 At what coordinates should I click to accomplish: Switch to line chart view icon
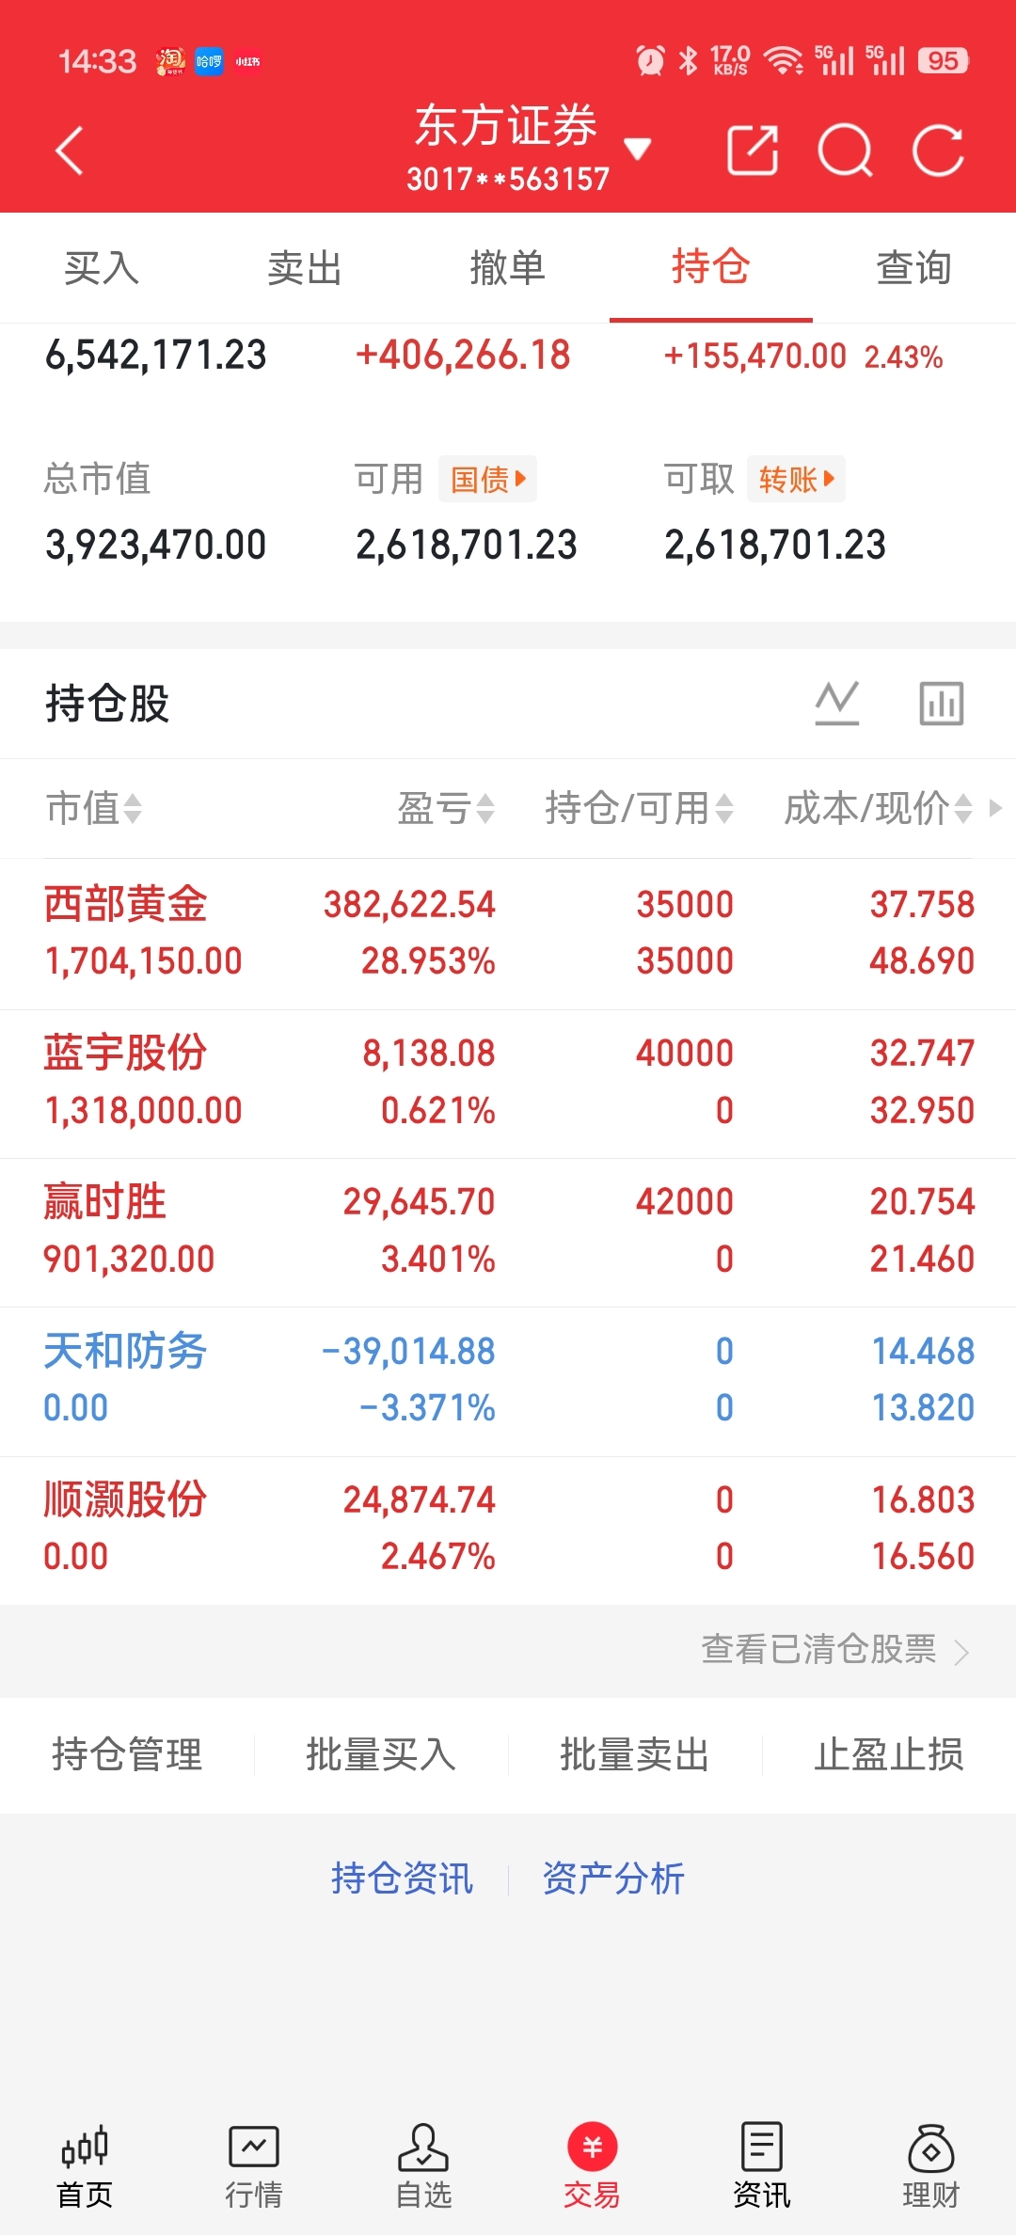point(836,703)
